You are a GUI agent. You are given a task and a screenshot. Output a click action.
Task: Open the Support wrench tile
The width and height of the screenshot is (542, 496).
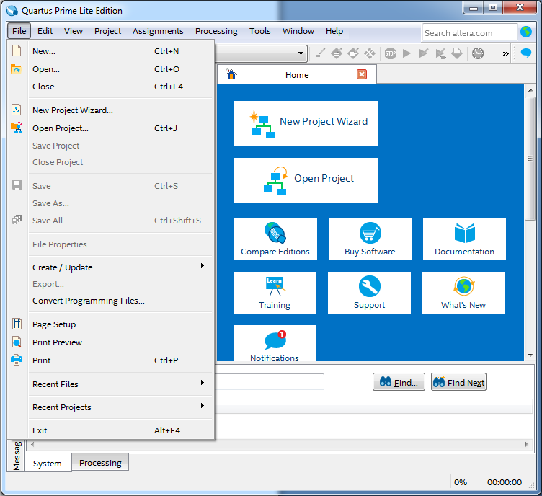coord(369,293)
